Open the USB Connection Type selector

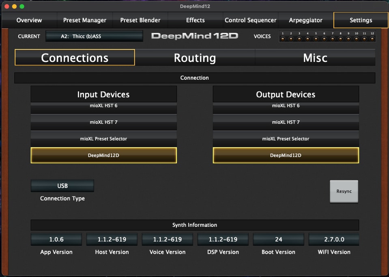(x=62, y=185)
